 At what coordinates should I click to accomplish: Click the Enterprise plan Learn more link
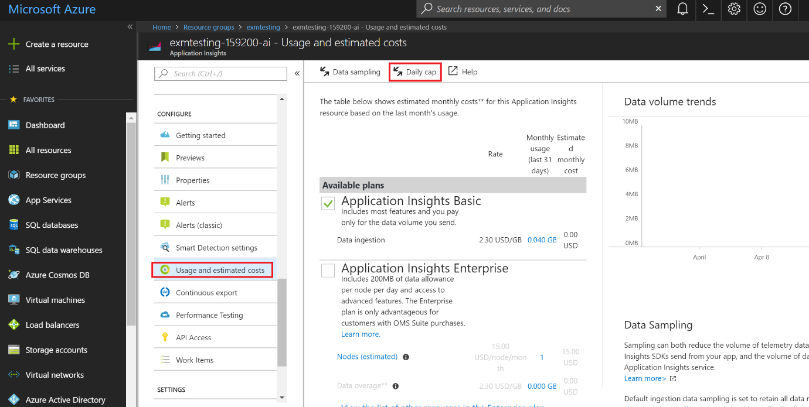click(360, 334)
